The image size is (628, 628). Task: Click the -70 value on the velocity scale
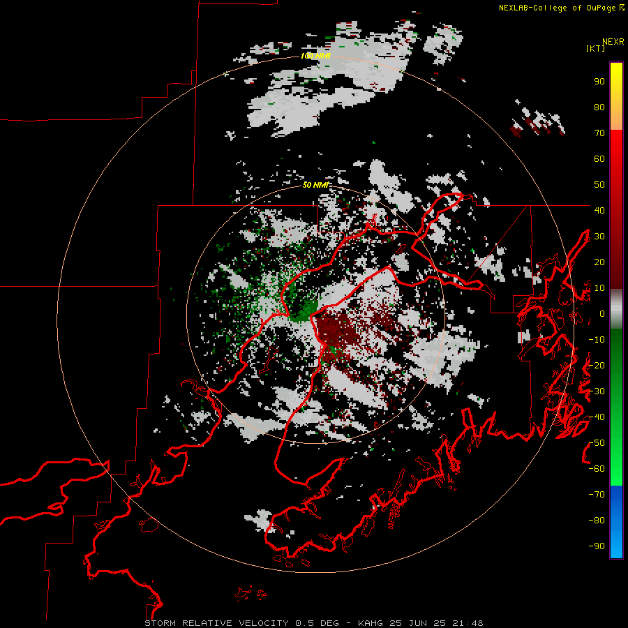coord(597,495)
